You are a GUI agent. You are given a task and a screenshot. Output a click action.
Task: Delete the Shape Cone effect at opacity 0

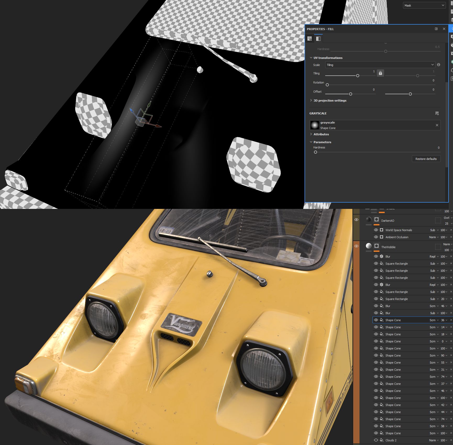(451, 341)
